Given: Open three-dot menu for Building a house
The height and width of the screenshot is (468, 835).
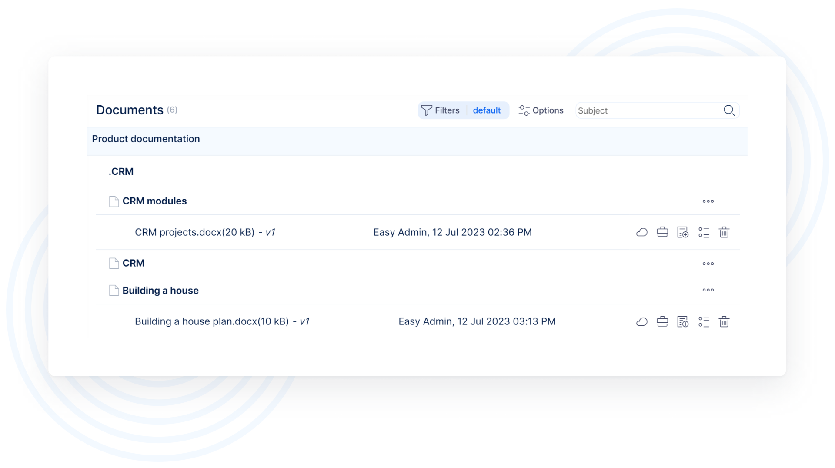Looking at the screenshot, I should (x=708, y=290).
